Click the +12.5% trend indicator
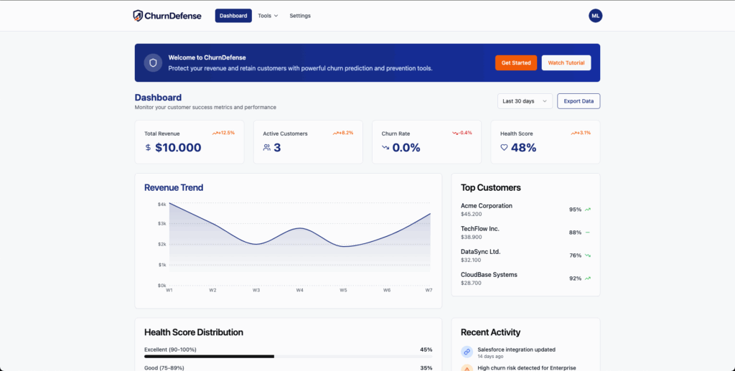 223,133
